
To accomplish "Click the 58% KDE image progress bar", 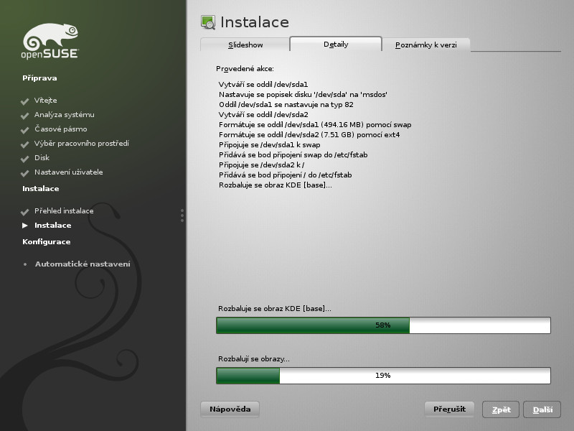I will coord(383,325).
